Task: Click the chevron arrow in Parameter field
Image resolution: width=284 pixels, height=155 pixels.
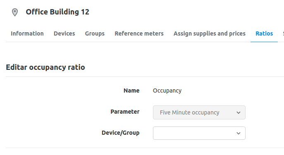Action: point(239,112)
